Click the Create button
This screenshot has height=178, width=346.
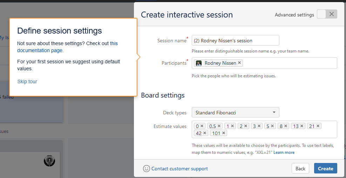pyautogui.click(x=325, y=169)
